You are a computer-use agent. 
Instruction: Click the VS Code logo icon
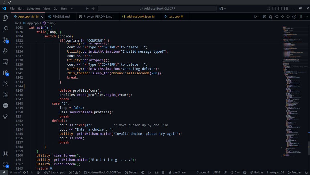point(4,8)
